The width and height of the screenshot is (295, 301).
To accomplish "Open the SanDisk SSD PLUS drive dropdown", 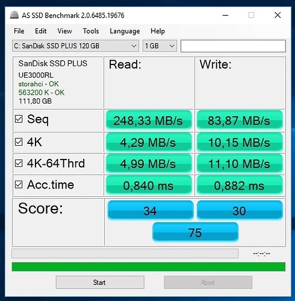I will pos(75,46).
